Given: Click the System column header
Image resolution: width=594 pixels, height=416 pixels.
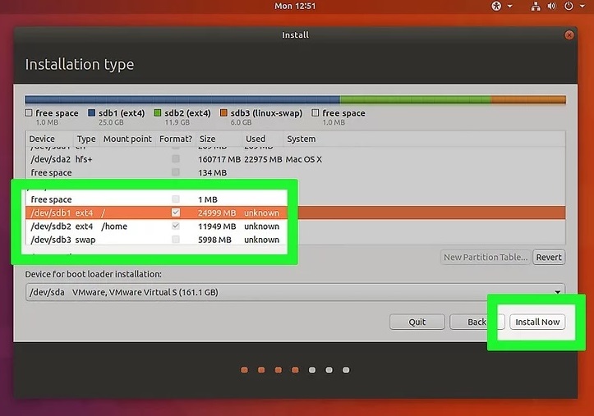Looking at the screenshot, I should click(424, 139).
